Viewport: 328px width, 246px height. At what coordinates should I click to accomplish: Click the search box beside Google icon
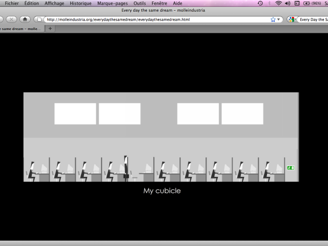(313, 19)
